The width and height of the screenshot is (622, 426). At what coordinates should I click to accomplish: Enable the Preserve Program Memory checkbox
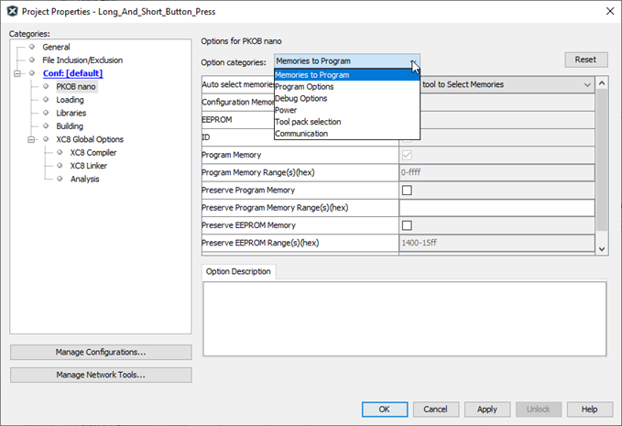click(x=407, y=191)
